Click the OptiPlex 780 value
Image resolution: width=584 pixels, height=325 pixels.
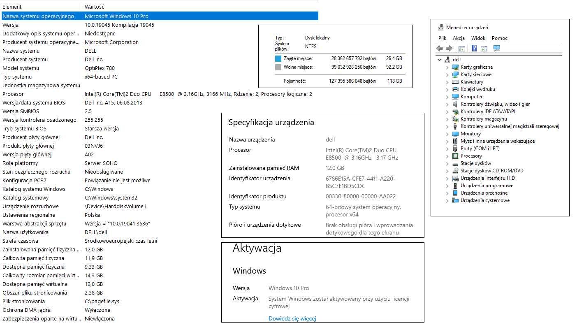pos(100,68)
